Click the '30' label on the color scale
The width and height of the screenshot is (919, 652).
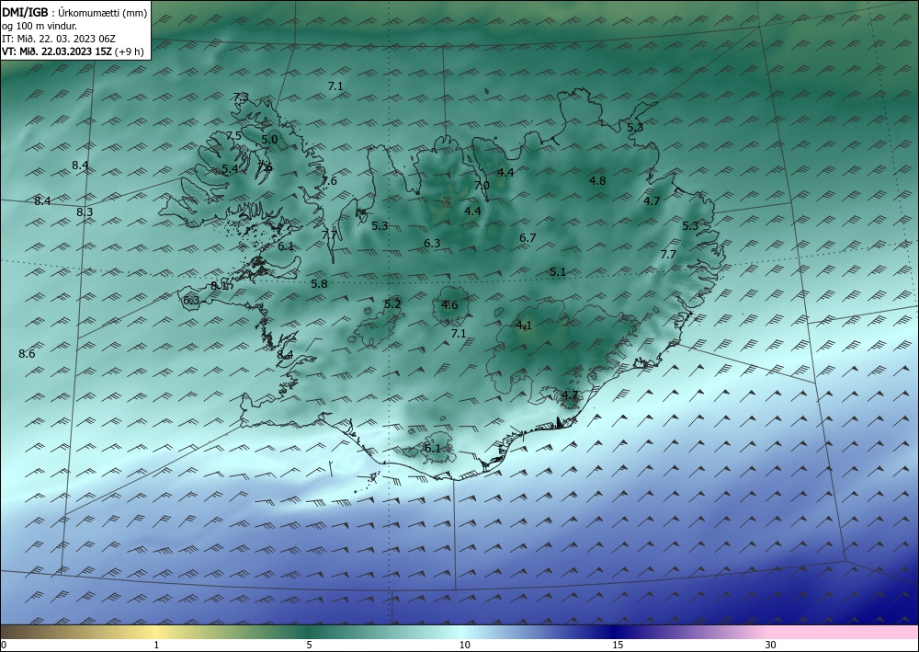click(x=771, y=645)
